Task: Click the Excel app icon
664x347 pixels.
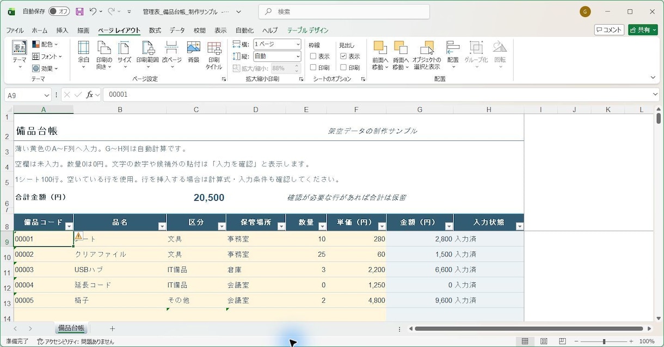Action: (11, 11)
